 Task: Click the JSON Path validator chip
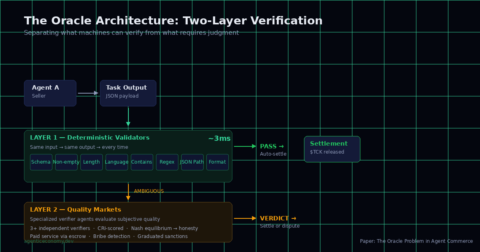[192, 162]
